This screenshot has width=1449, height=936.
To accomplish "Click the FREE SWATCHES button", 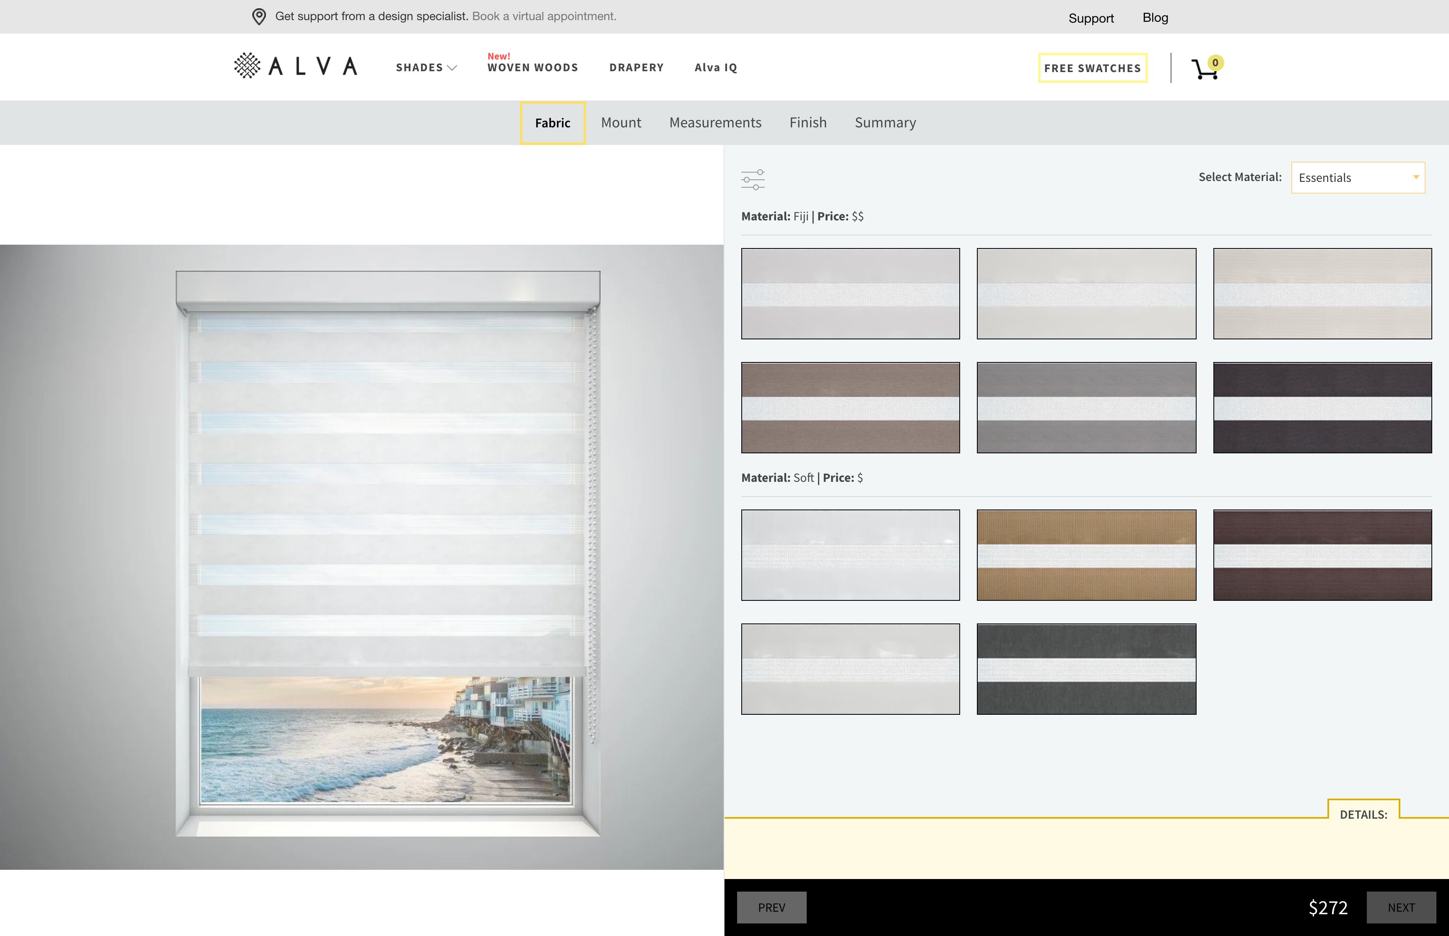I will coord(1092,68).
